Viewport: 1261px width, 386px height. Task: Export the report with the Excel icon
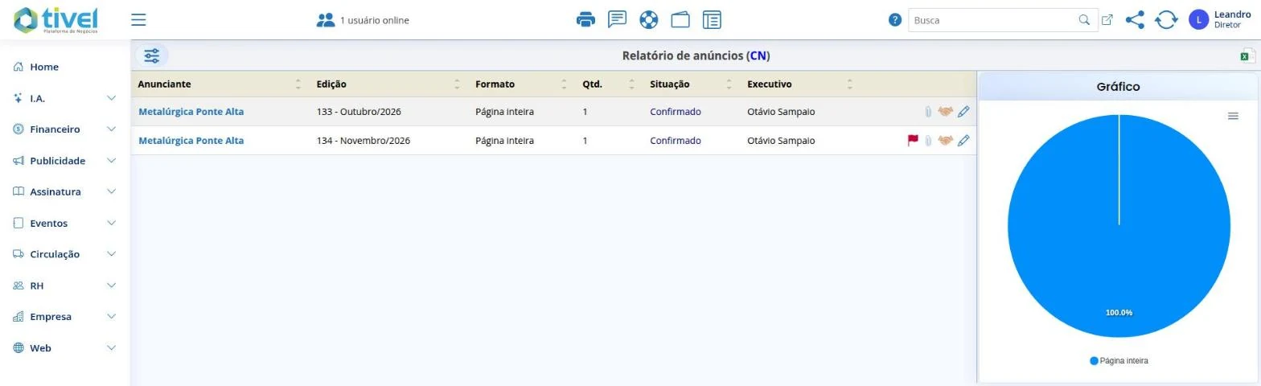point(1247,55)
